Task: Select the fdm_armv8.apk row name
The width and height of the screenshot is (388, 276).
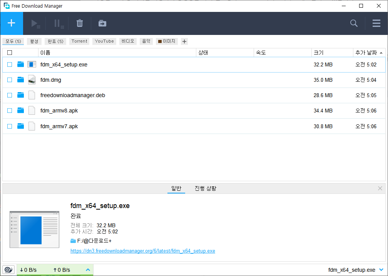Action: pos(59,110)
